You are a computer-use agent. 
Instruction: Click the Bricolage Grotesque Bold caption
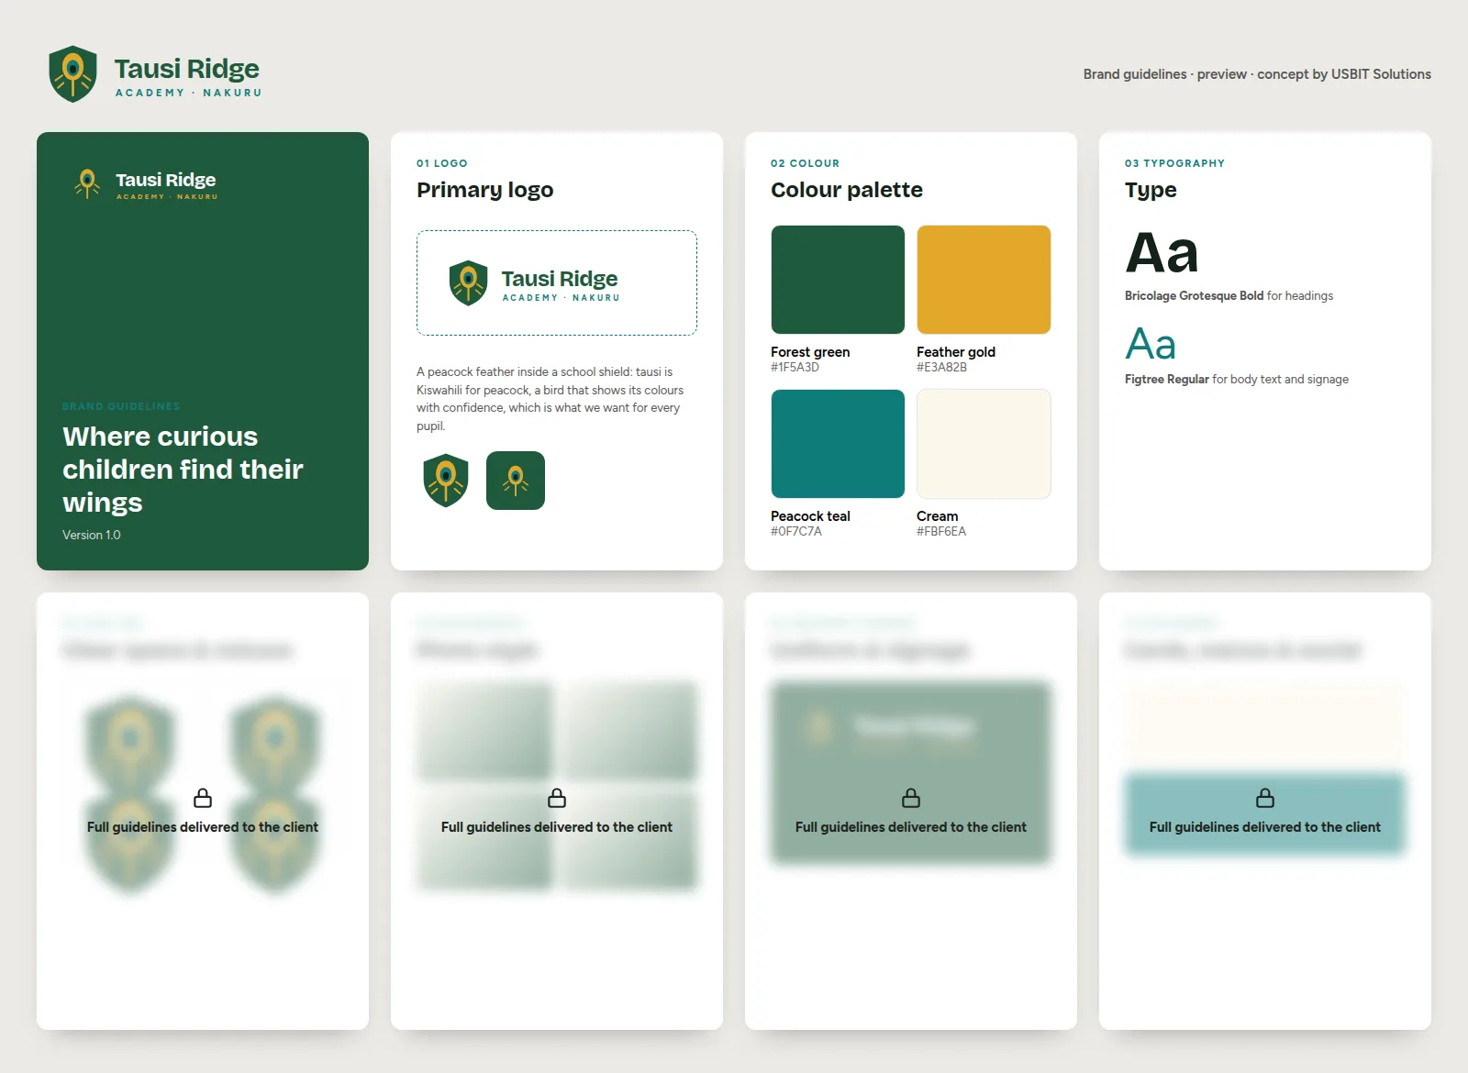pos(1229,295)
